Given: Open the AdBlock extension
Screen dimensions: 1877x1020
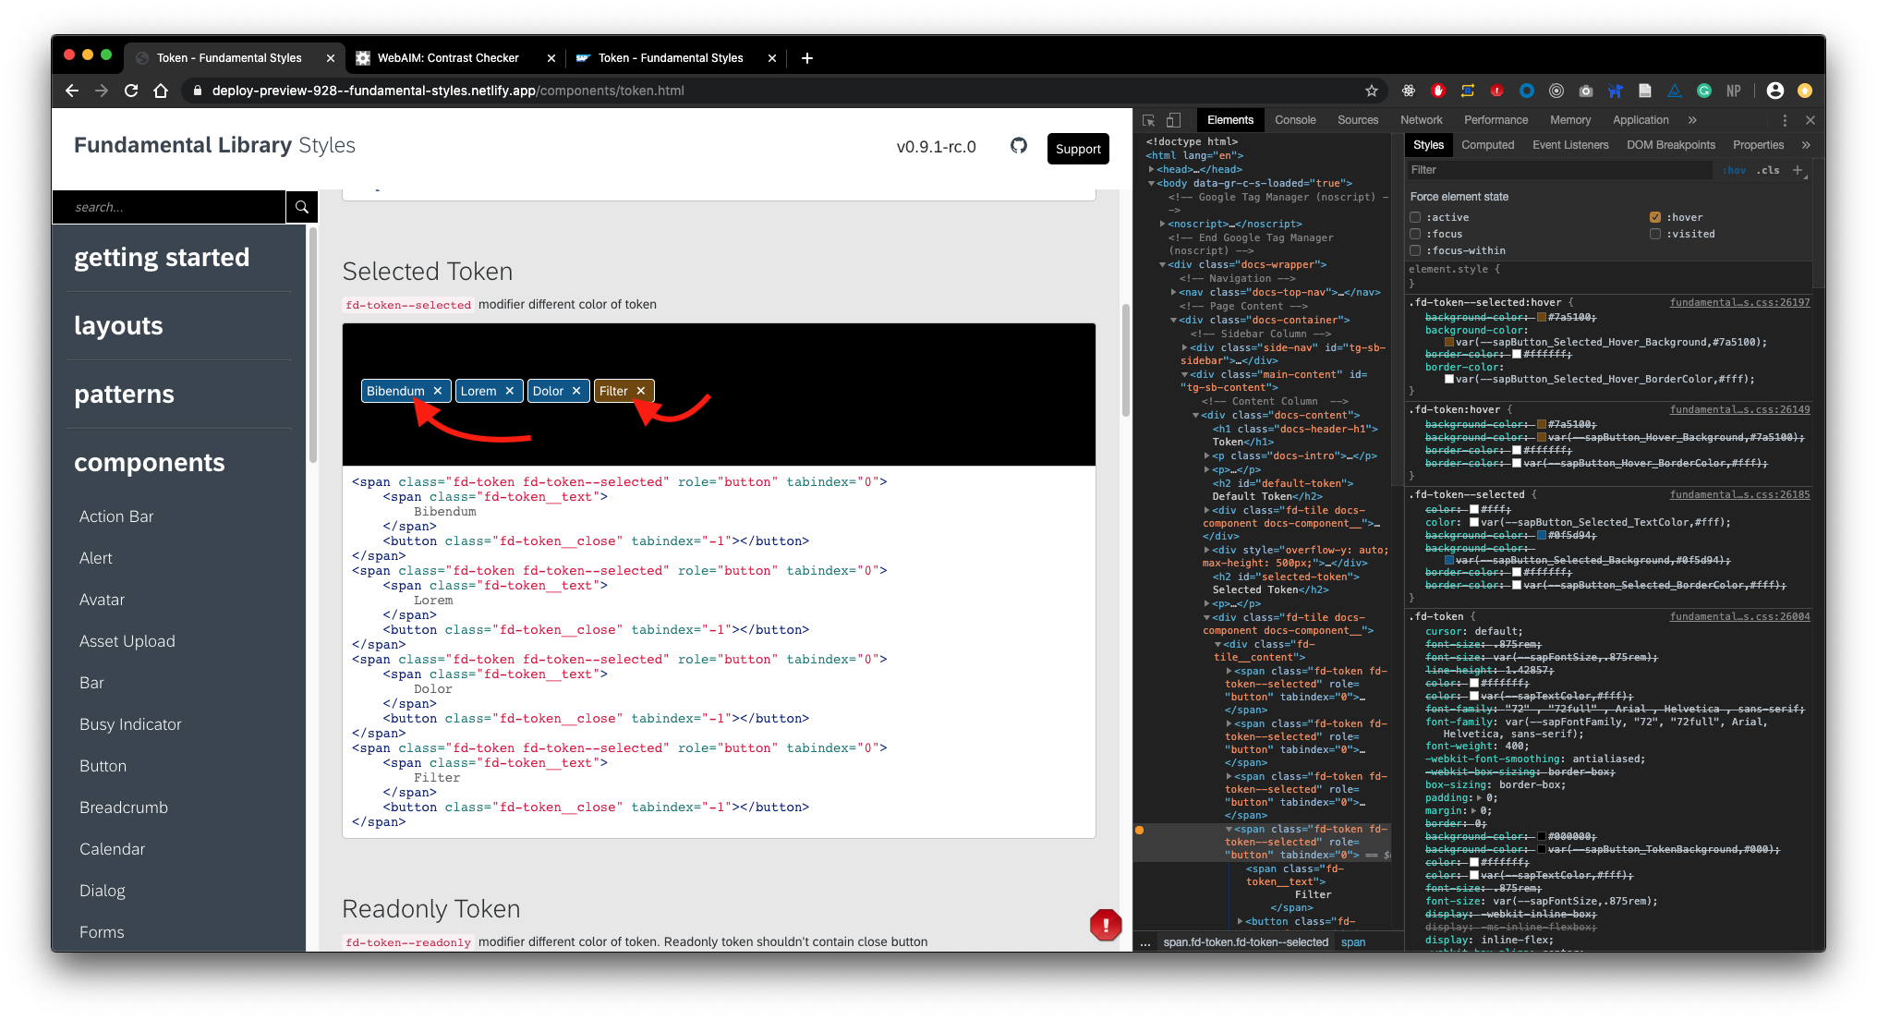Looking at the screenshot, I should (x=1438, y=91).
